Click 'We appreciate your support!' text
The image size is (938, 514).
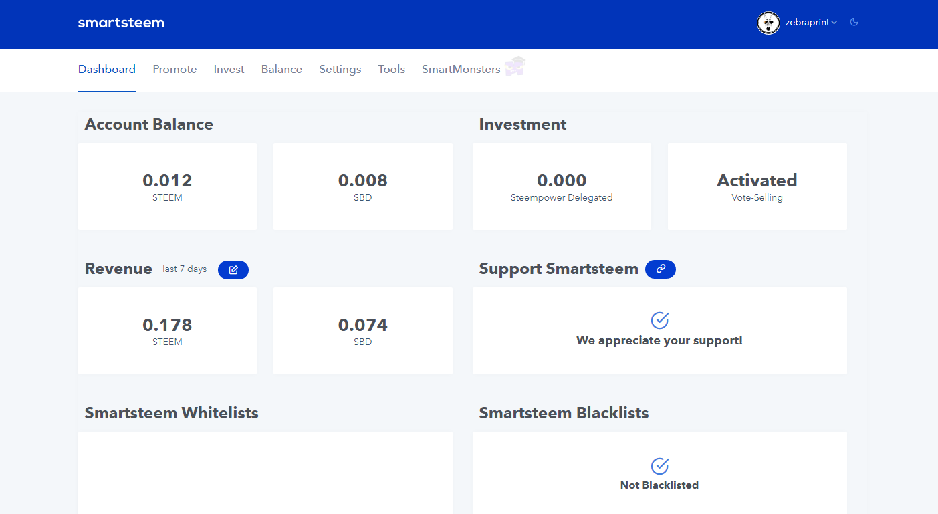659,340
